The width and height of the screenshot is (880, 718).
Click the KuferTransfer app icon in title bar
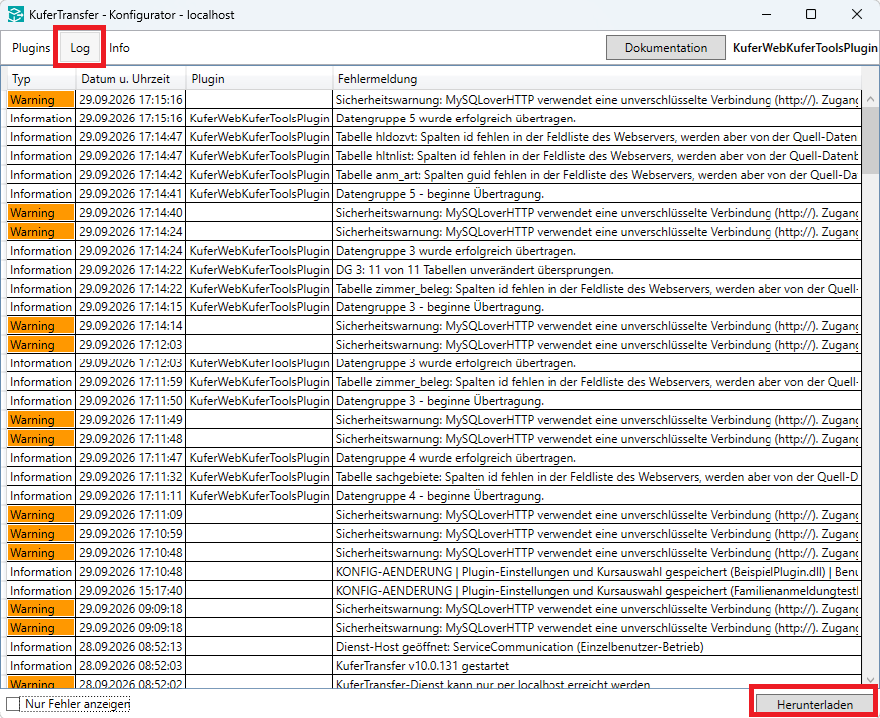16,15
